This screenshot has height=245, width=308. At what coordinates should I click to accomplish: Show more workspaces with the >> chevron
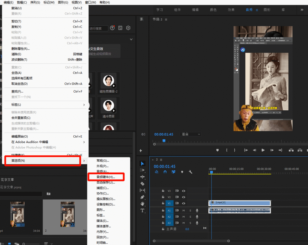[302, 10]
